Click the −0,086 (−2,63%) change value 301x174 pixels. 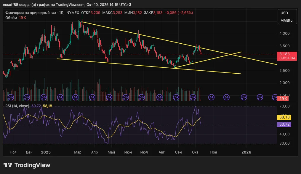(179, 13)
